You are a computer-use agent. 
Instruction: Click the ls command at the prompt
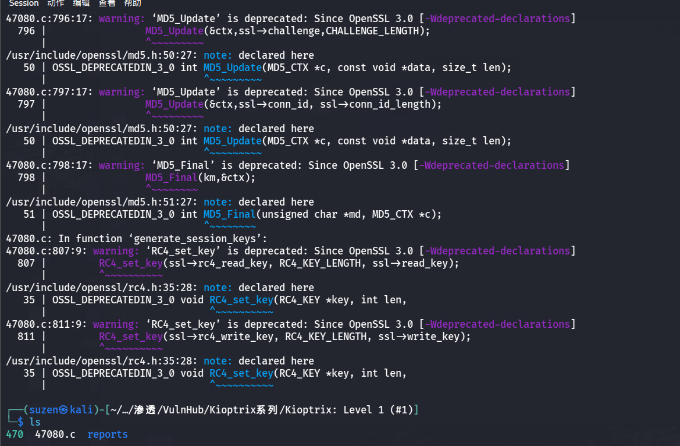[x=35, y=422]
